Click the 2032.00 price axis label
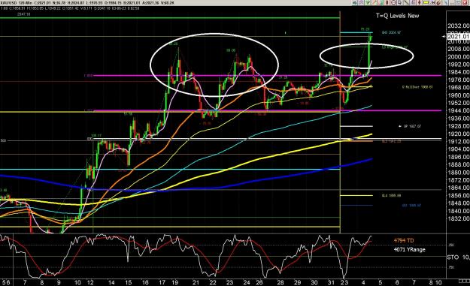470x286 pixels. (x=458, y=26)
